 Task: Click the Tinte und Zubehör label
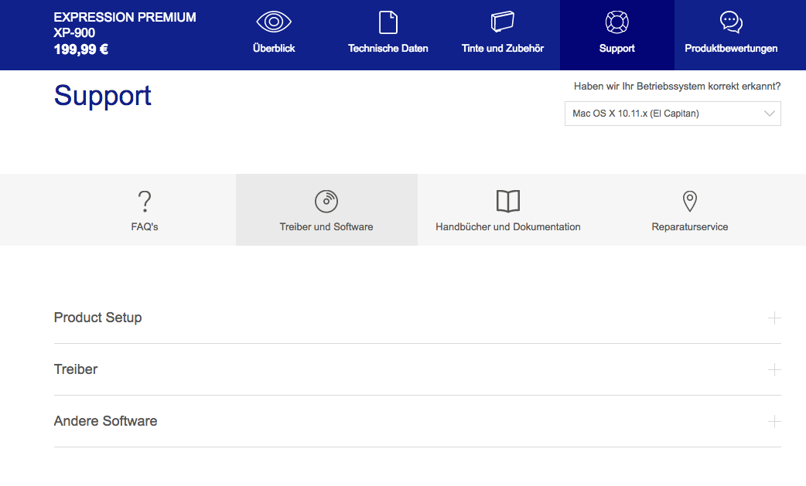[x=502, y=49]
